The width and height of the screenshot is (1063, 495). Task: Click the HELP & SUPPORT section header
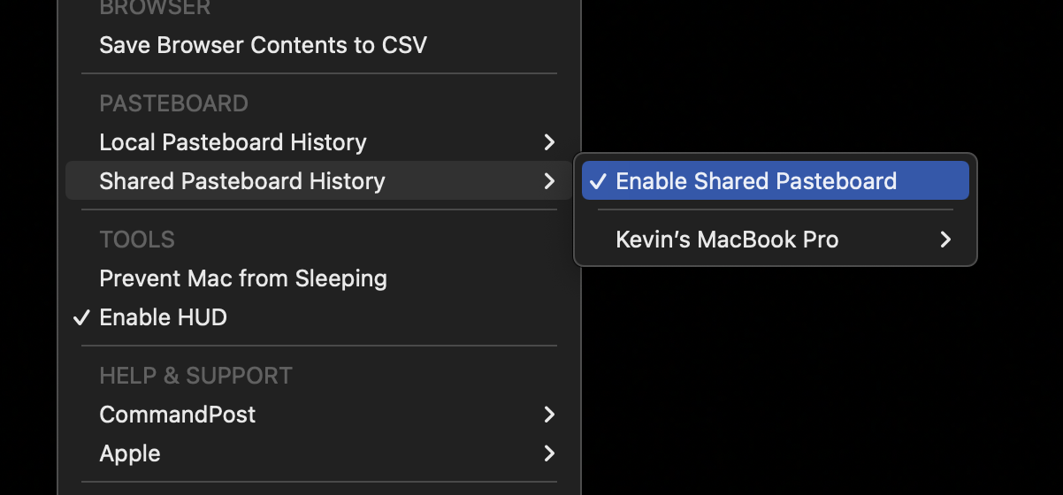195,376
